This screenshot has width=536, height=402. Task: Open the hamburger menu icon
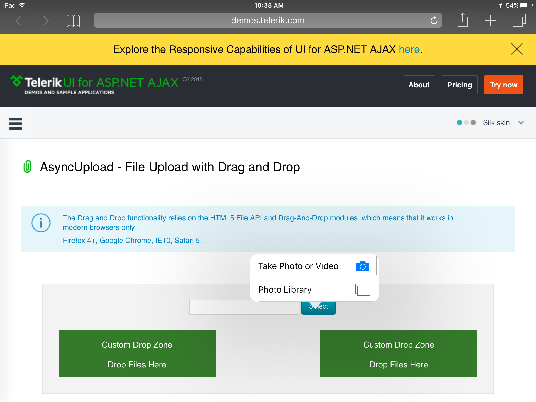pos(16,124)
